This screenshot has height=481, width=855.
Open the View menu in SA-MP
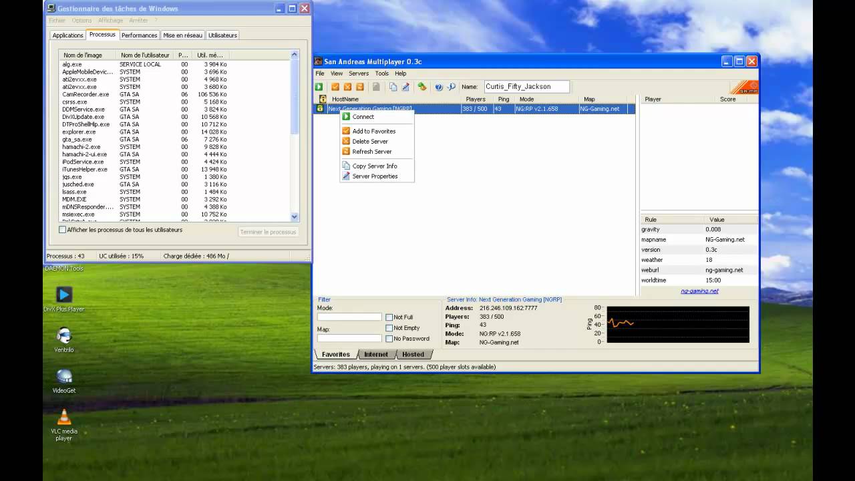tap(337, 73)
